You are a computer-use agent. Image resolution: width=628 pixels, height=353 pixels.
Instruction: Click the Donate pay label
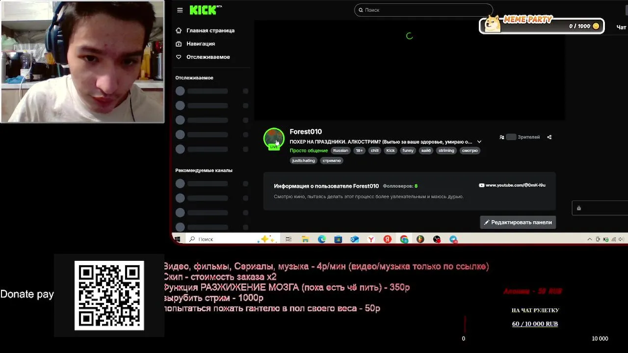click(x=27, y=294)
